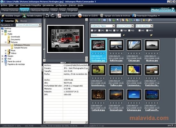
Task: Open the Marcadores dropdown
Action: click(x=6, y=25)
